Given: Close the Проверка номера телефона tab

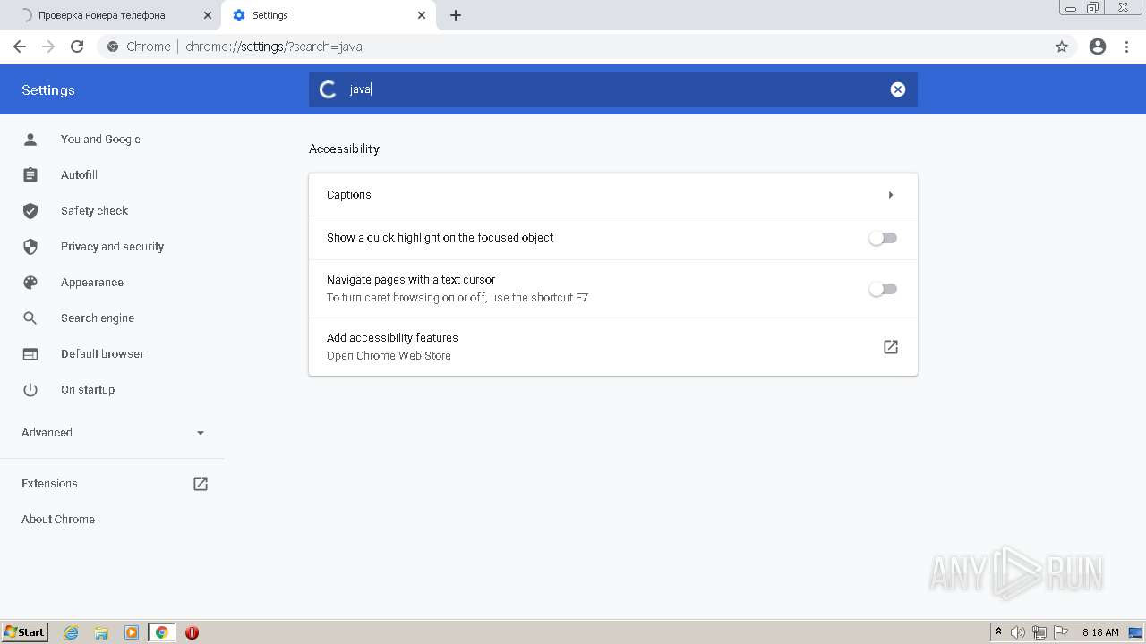Looking at the screenshot, I should click(208, 15).
